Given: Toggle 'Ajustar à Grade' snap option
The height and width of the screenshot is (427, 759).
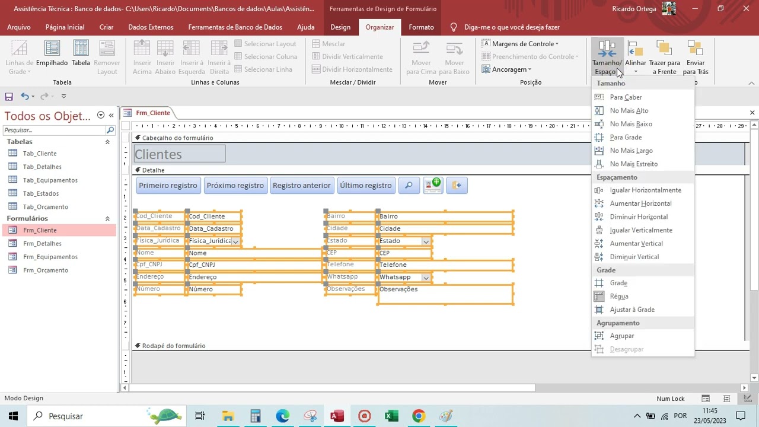Looking at the screenshot, I should pos(643,310).
